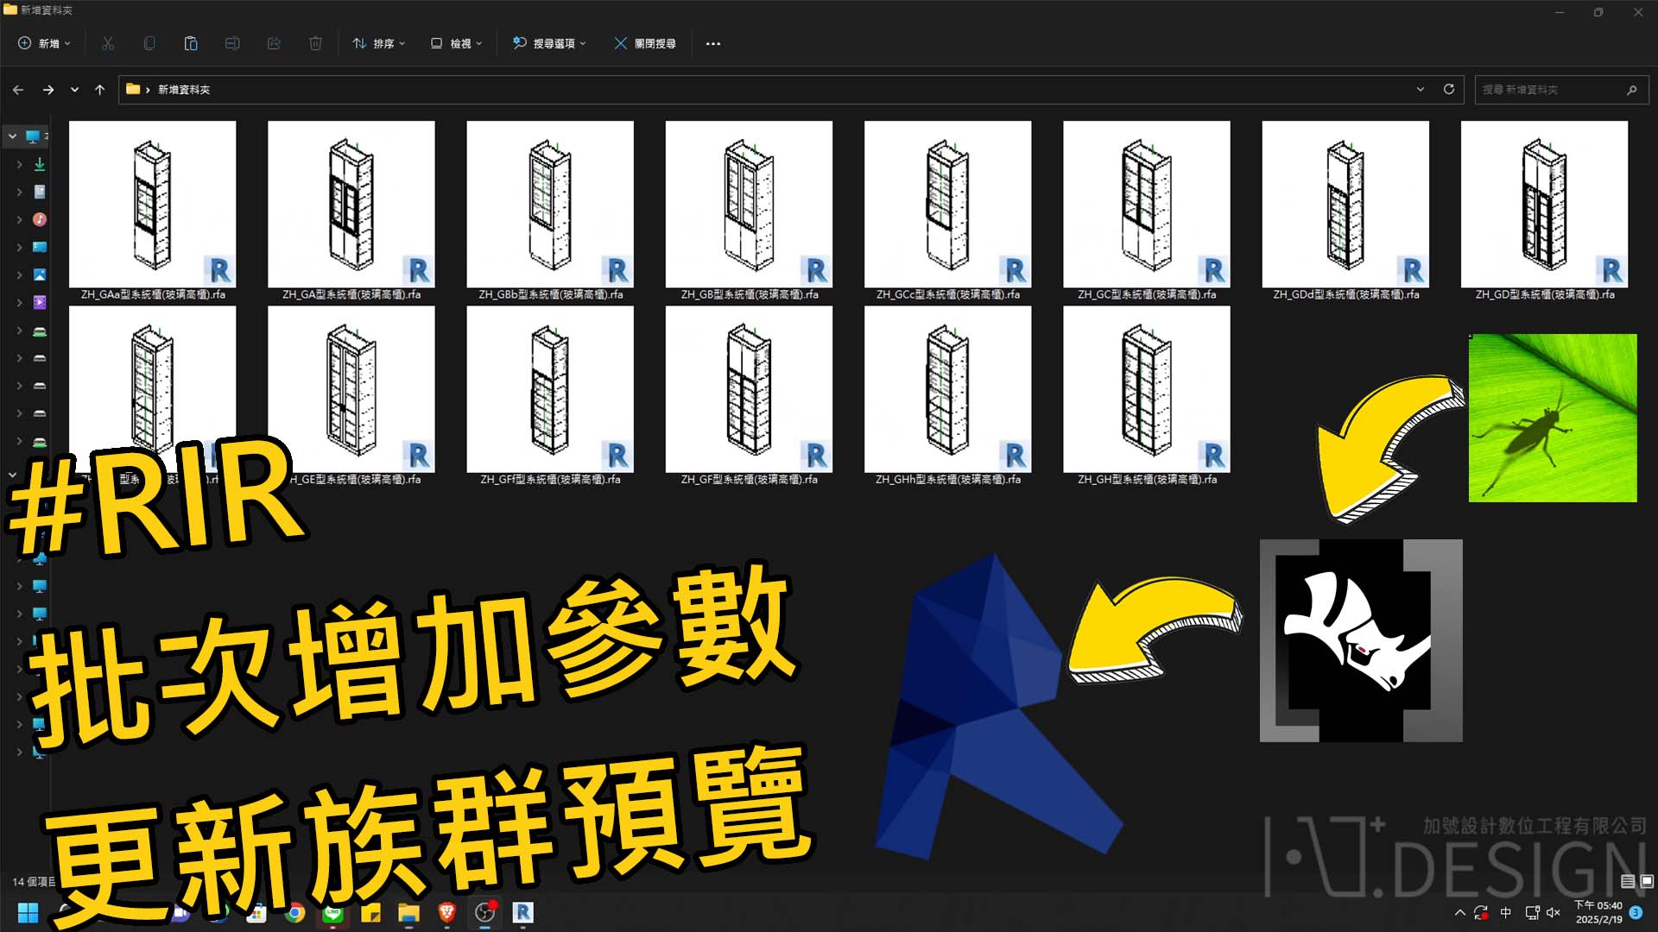Click the Rename icon in toolbar
This screenshot has height=932, width=1658.
click(232, 43)
